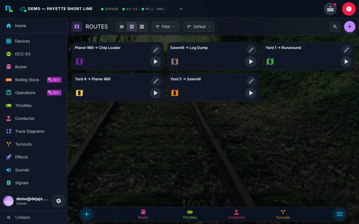
Task: Click the purple map icon on Planer Mill card
Action: coord(79,62)
